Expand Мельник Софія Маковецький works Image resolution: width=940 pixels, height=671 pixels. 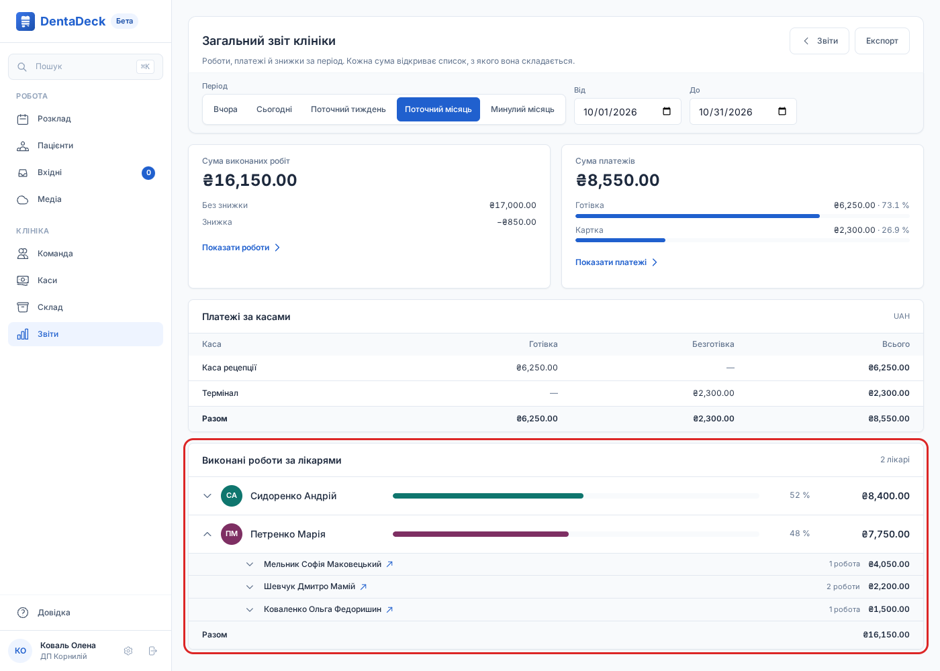click(250, 564)
